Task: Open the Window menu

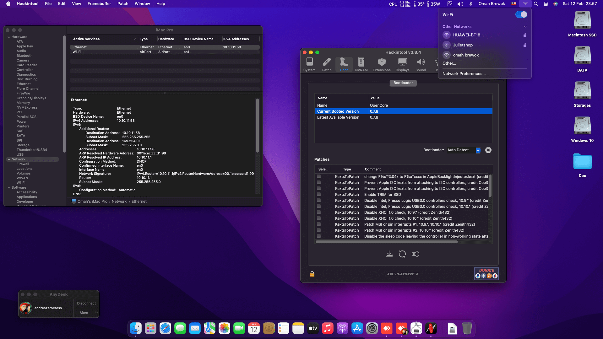Action: click(142, 4)
